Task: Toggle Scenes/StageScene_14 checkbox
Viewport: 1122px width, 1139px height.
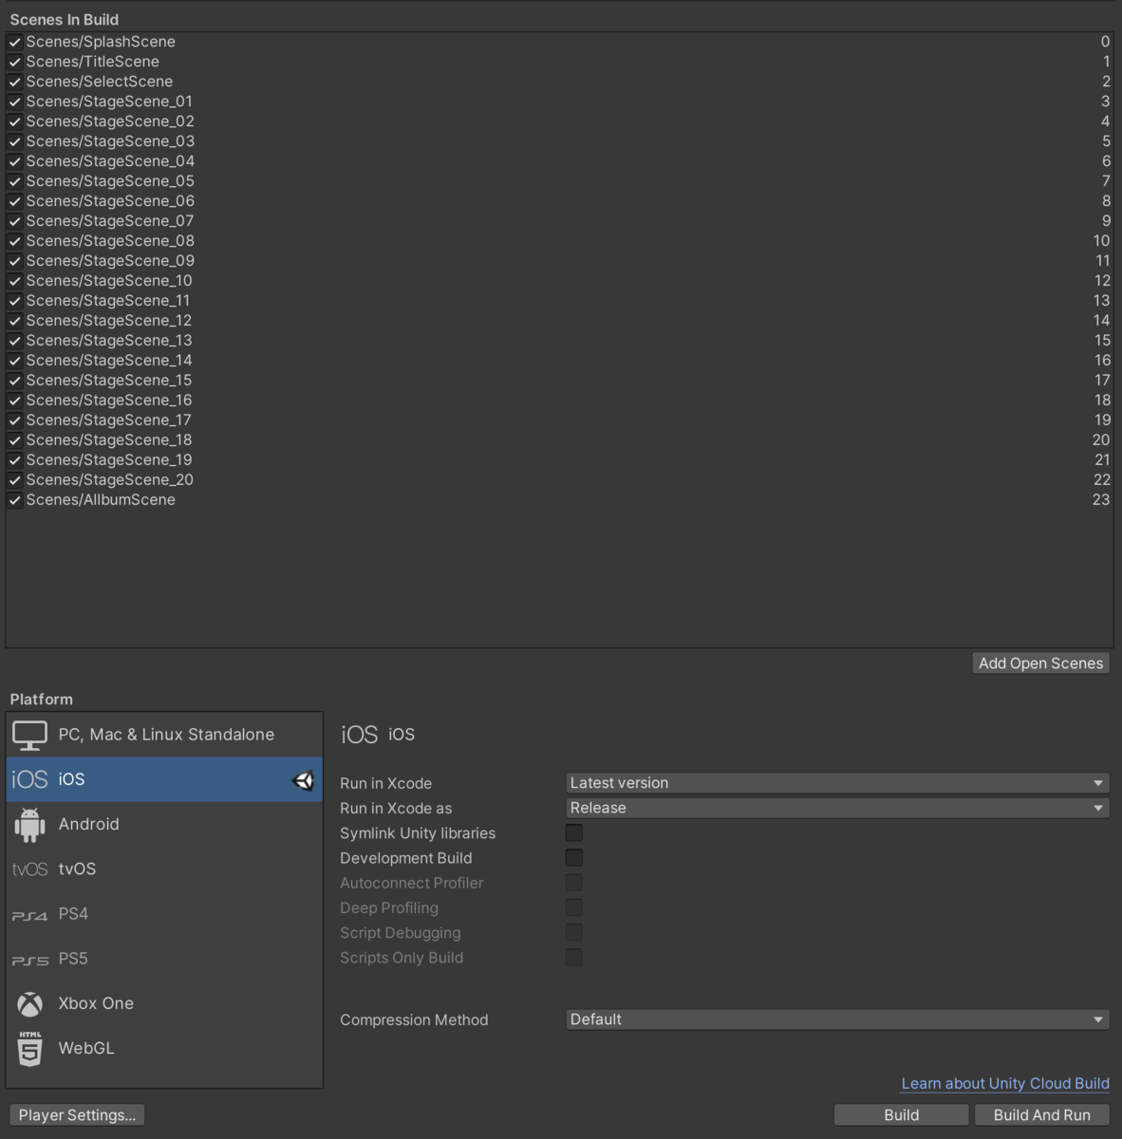Action: tap(14, 361)
